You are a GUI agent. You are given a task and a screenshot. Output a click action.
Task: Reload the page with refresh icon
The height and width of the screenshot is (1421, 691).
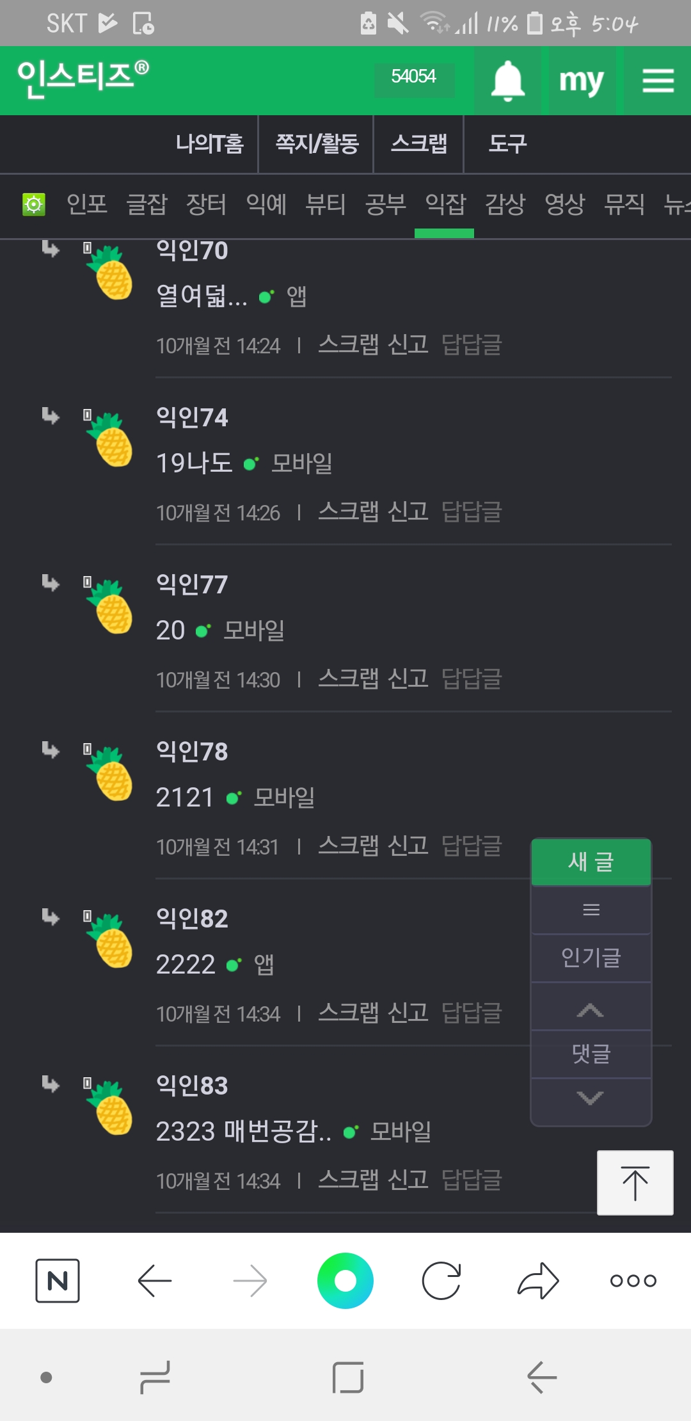point(441,1281)
